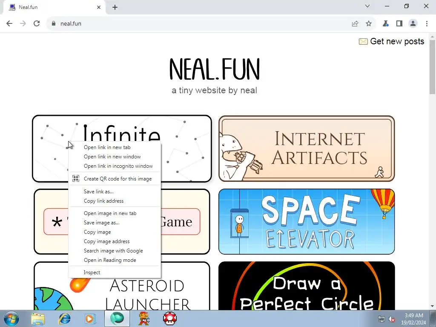Click the page vertical scrollbar thumb
Screen dimensions: 436x327
[x=432, y=67]
